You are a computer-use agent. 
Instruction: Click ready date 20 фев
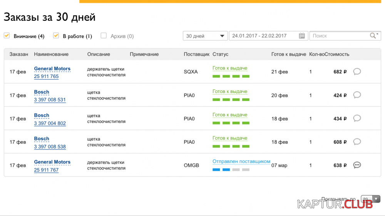pyautogui.click(x=280, y=95)
